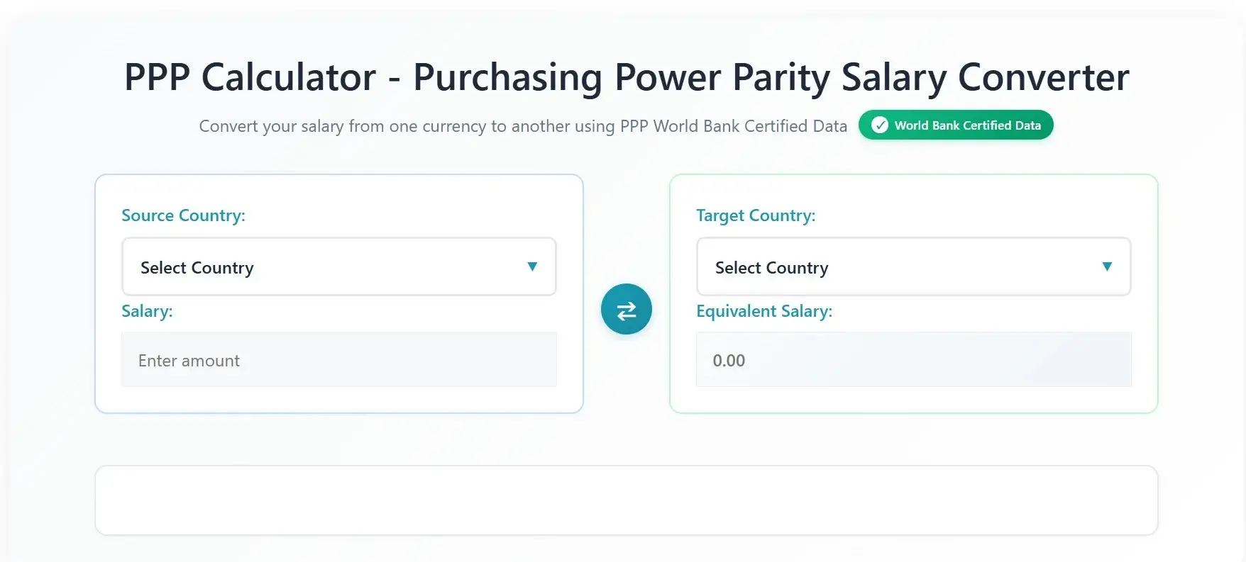
Task: Click the World Bank Certified Data badge
Action: click(x=955, y=125)
